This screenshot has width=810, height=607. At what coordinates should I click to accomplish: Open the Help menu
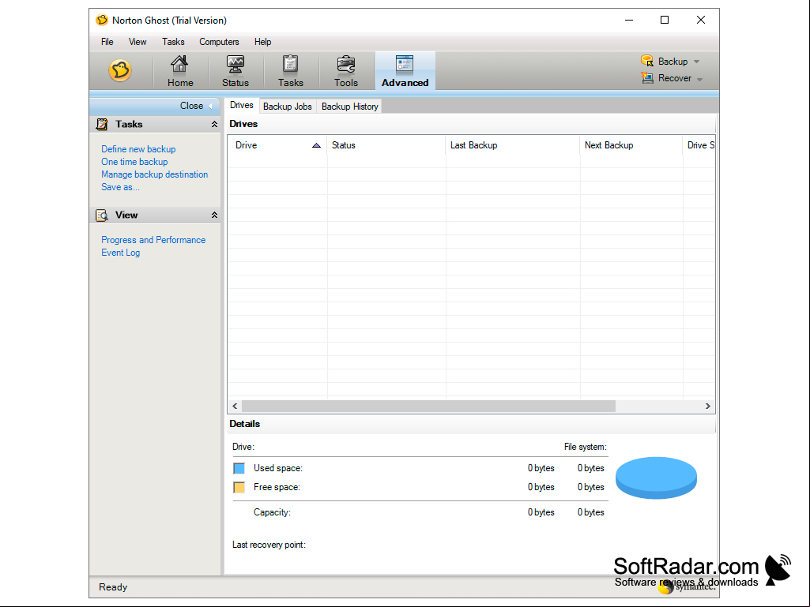(262, 42)
